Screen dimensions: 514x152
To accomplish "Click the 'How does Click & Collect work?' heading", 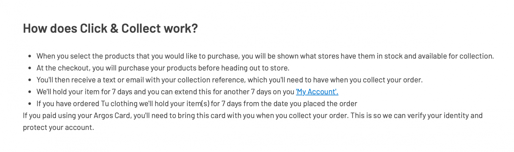I will (110, 28).
